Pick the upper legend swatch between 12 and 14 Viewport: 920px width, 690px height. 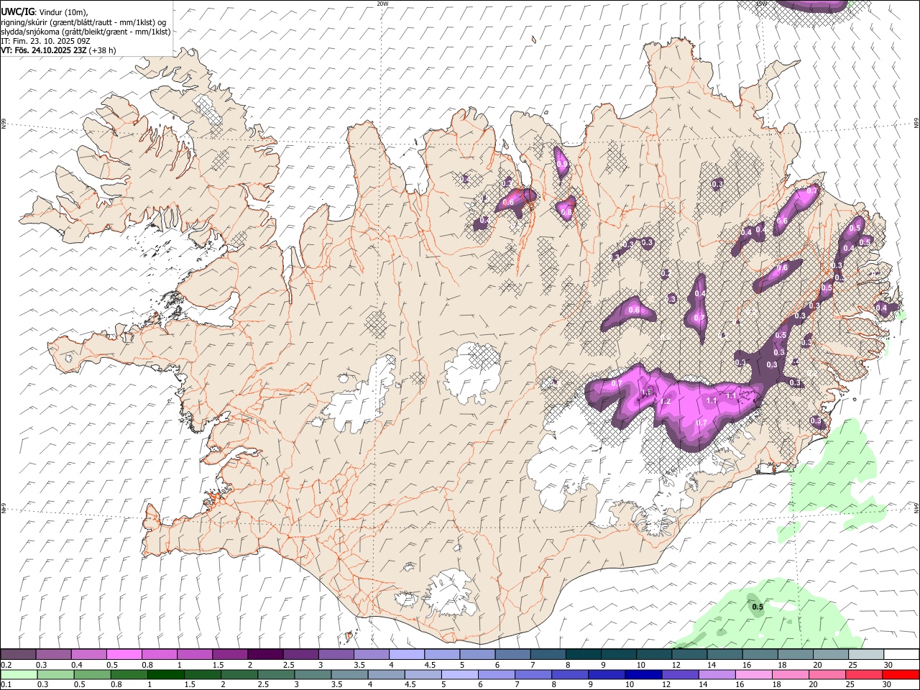click(x=689, y=655)
